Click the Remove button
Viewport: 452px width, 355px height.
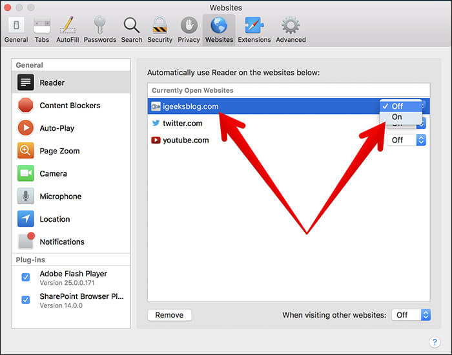pos(169,315)
